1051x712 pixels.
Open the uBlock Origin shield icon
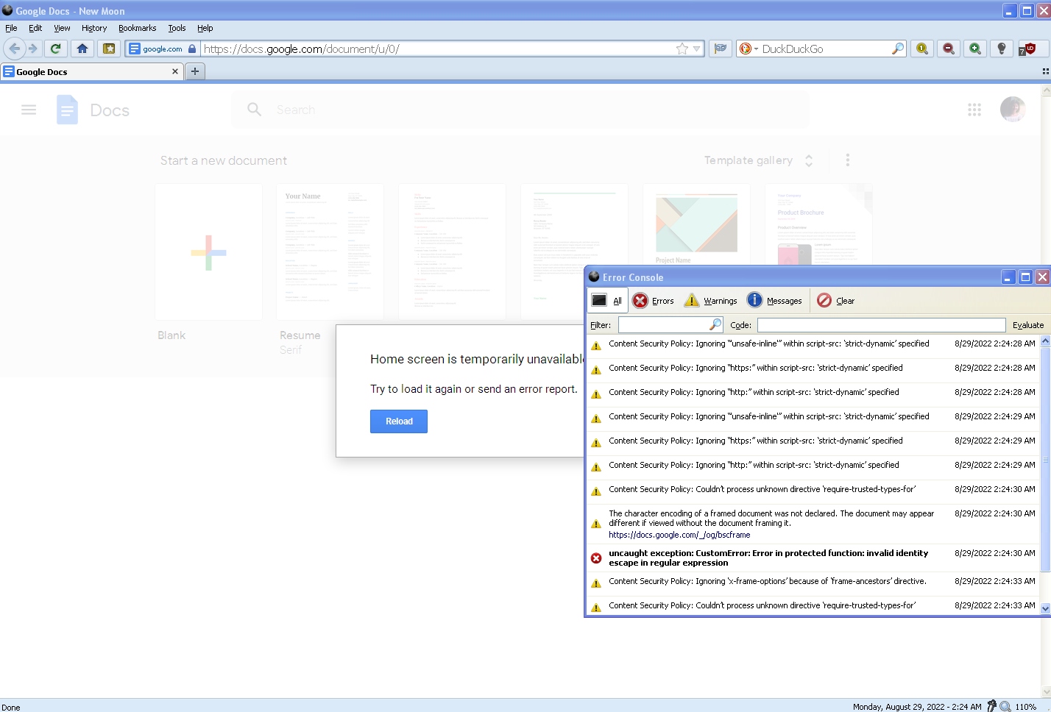click(x=1027, y=49)
